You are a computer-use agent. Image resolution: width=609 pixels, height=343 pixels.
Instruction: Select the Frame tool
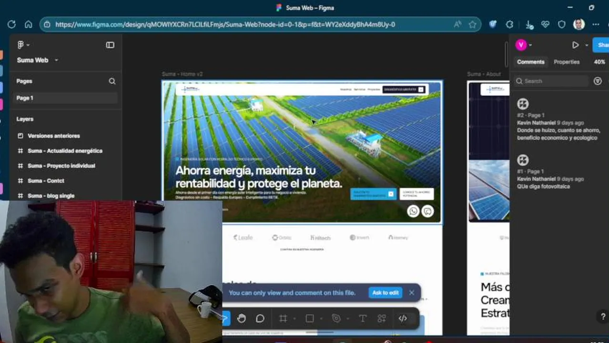283,319
